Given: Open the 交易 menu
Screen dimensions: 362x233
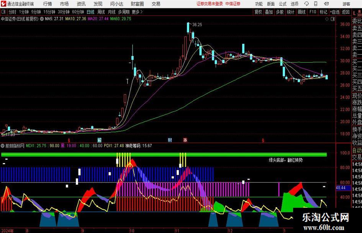Looking at the screenshot, I should pos(156,4).
